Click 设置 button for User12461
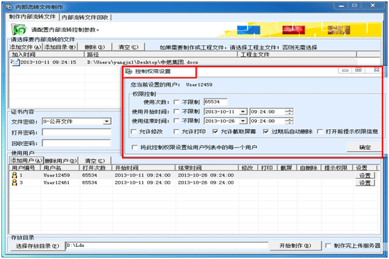389x259 pixels. click(x=365, y=183)
